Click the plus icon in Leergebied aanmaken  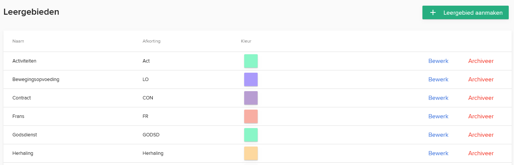point(433,12)
